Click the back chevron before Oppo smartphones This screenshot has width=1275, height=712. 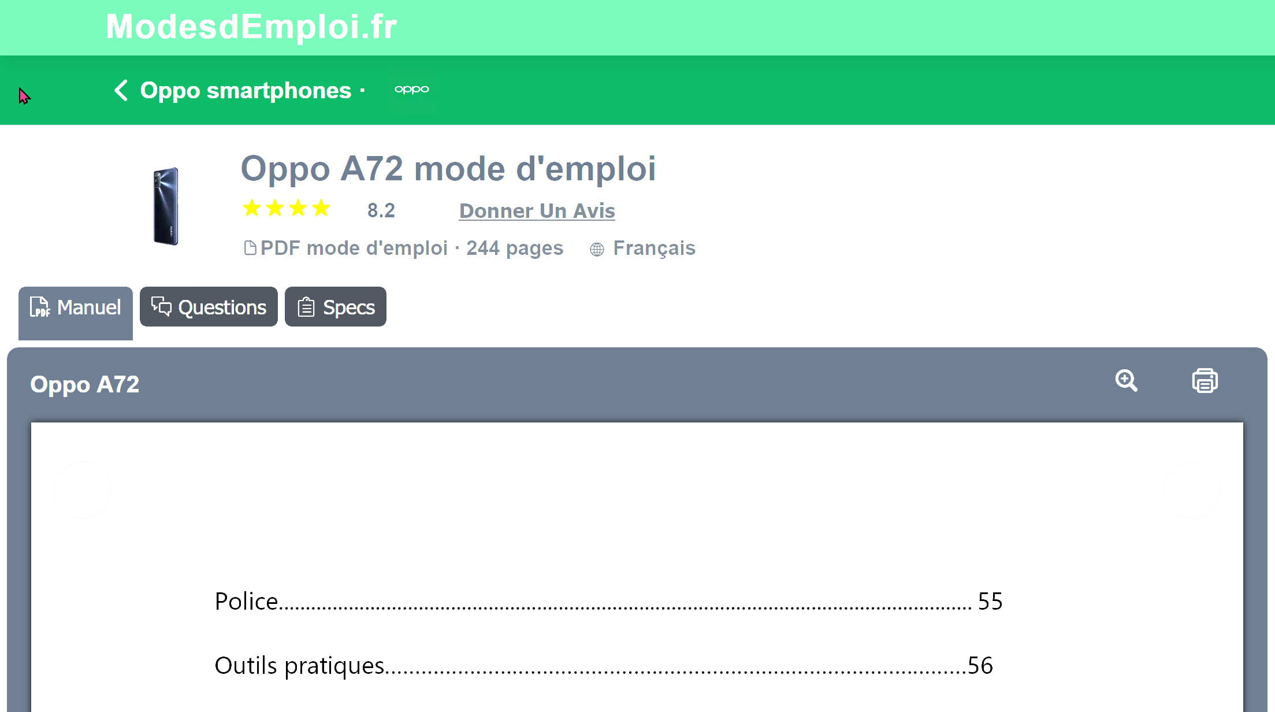coord(120,90)
